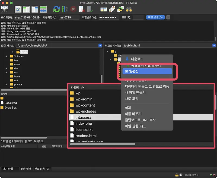Expand the etc folder
The height and width of the screenshot is (178, 217).
click(x=6, y=72)
